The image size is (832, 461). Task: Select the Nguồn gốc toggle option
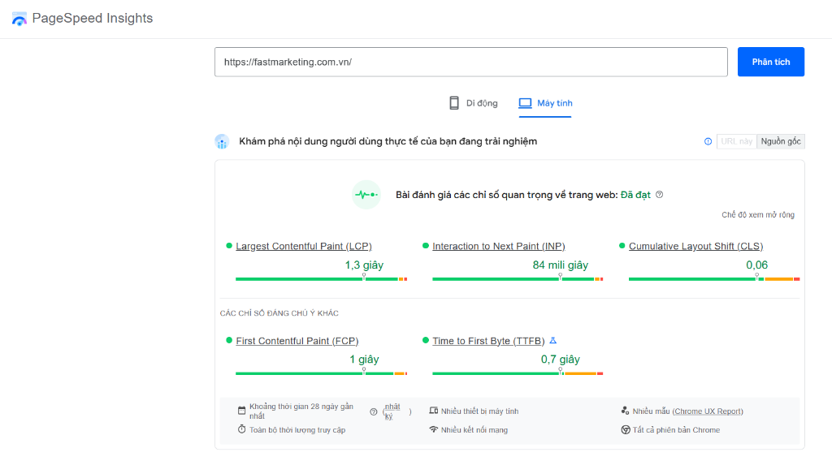781,141
